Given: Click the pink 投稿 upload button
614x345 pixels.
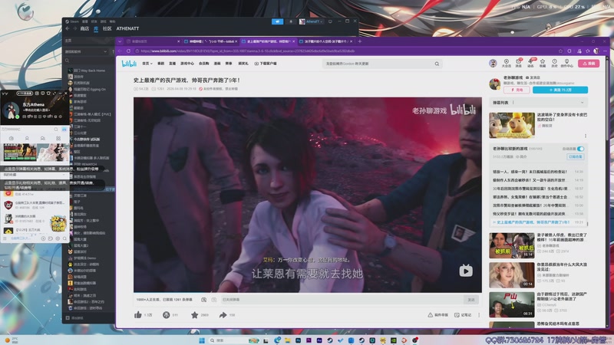Looking at the screenshot, I should point(589,64).
